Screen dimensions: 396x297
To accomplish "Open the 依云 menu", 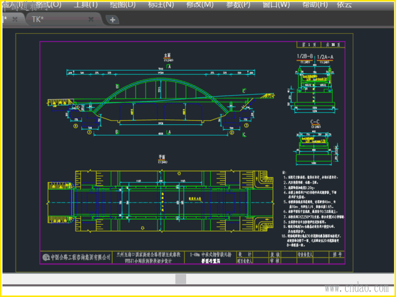I will [344, 4].
